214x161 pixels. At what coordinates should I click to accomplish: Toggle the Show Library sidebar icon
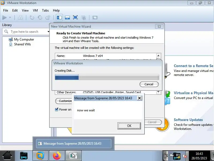[x=59, y=17]
